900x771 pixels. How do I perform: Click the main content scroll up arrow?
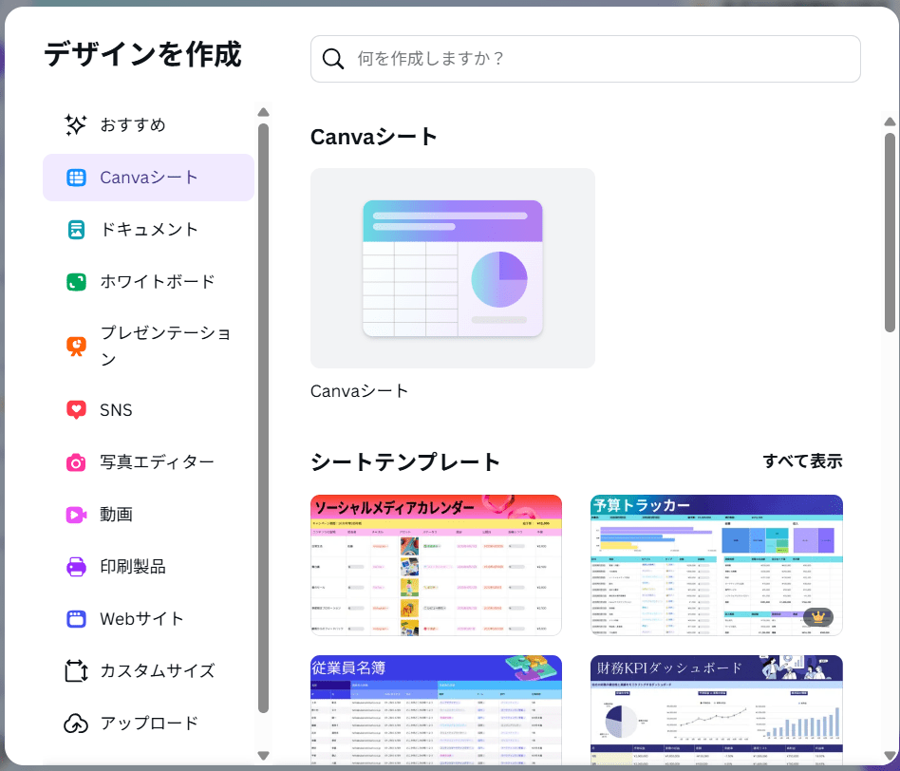[890, 122]
